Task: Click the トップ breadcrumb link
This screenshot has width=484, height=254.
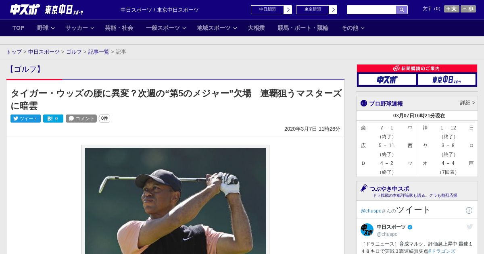Action: coord(14,52)
